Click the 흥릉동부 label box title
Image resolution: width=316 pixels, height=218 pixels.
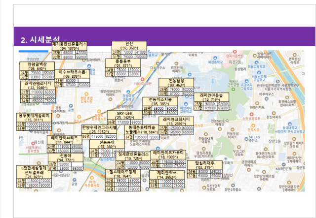[x=123, y=61]
